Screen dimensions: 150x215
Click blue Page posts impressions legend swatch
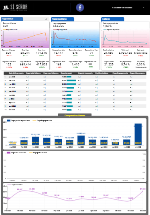(x=9, y=120)
